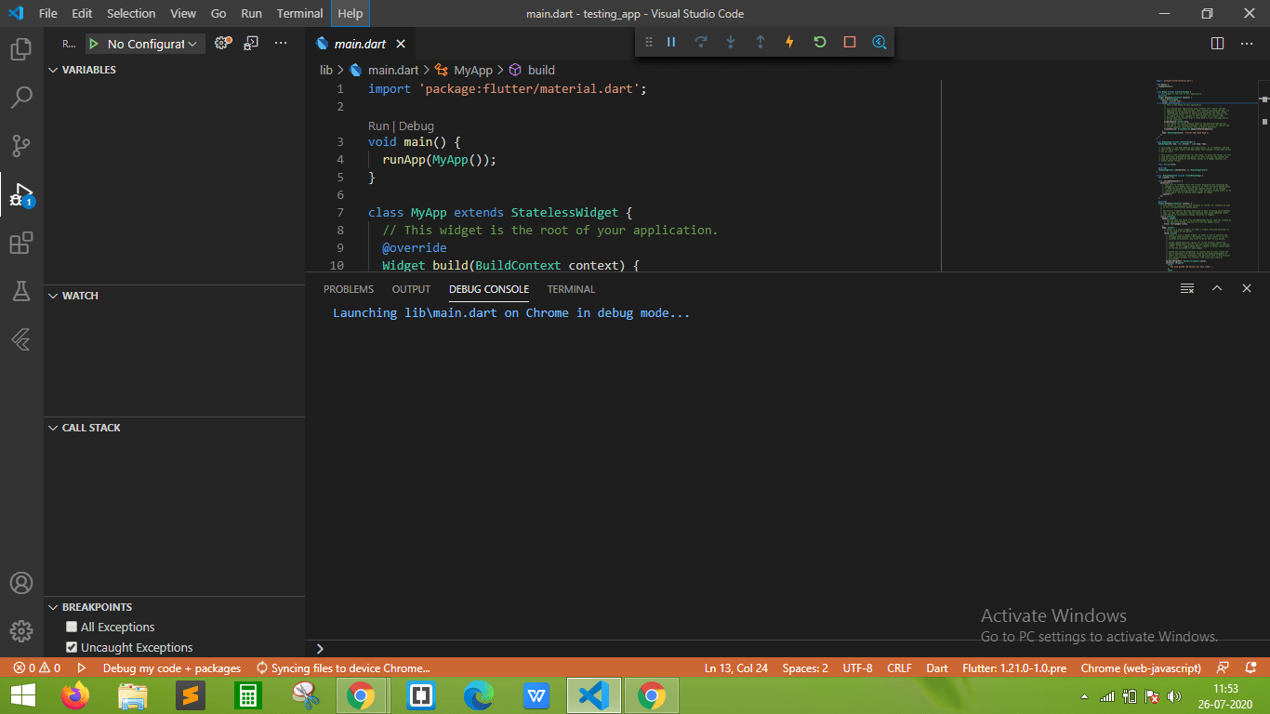Disable the Uncaught Exceptions breakpoint checkbox
The width and height of the screenshot is (1270, 714).
point(72,647)
